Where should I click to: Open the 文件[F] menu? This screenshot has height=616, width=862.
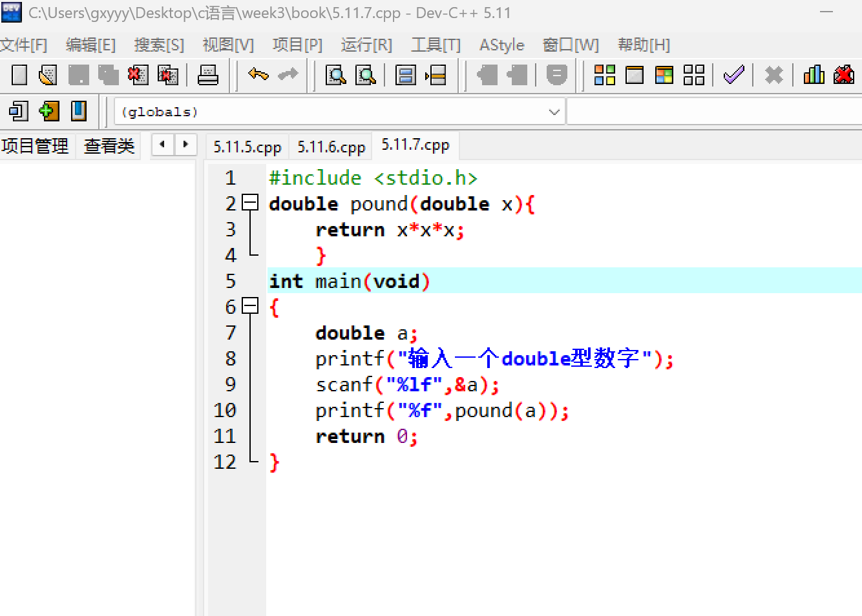(x=24, y=45)
